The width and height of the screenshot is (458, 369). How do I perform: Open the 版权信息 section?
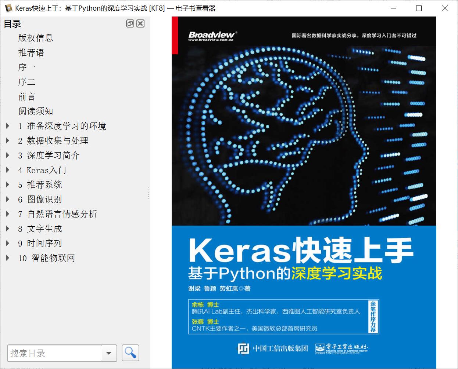pos(35,38)
